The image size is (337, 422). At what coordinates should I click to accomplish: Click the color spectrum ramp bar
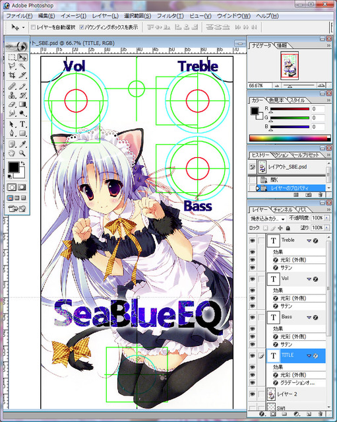(x=290, y=138)
